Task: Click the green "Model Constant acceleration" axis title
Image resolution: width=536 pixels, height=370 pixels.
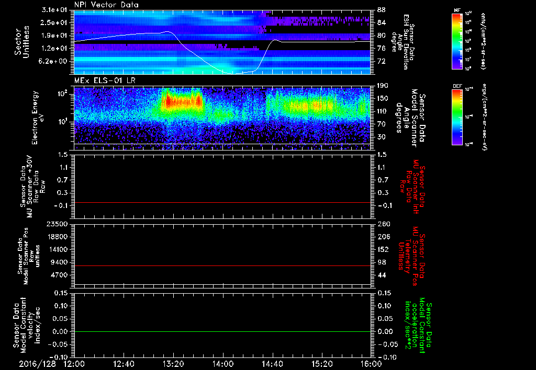Action: click(418, 326)
